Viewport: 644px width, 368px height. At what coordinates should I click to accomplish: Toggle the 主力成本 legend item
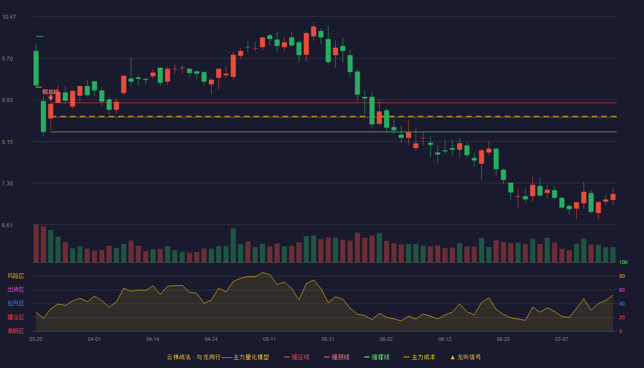(x=420, y=357)
